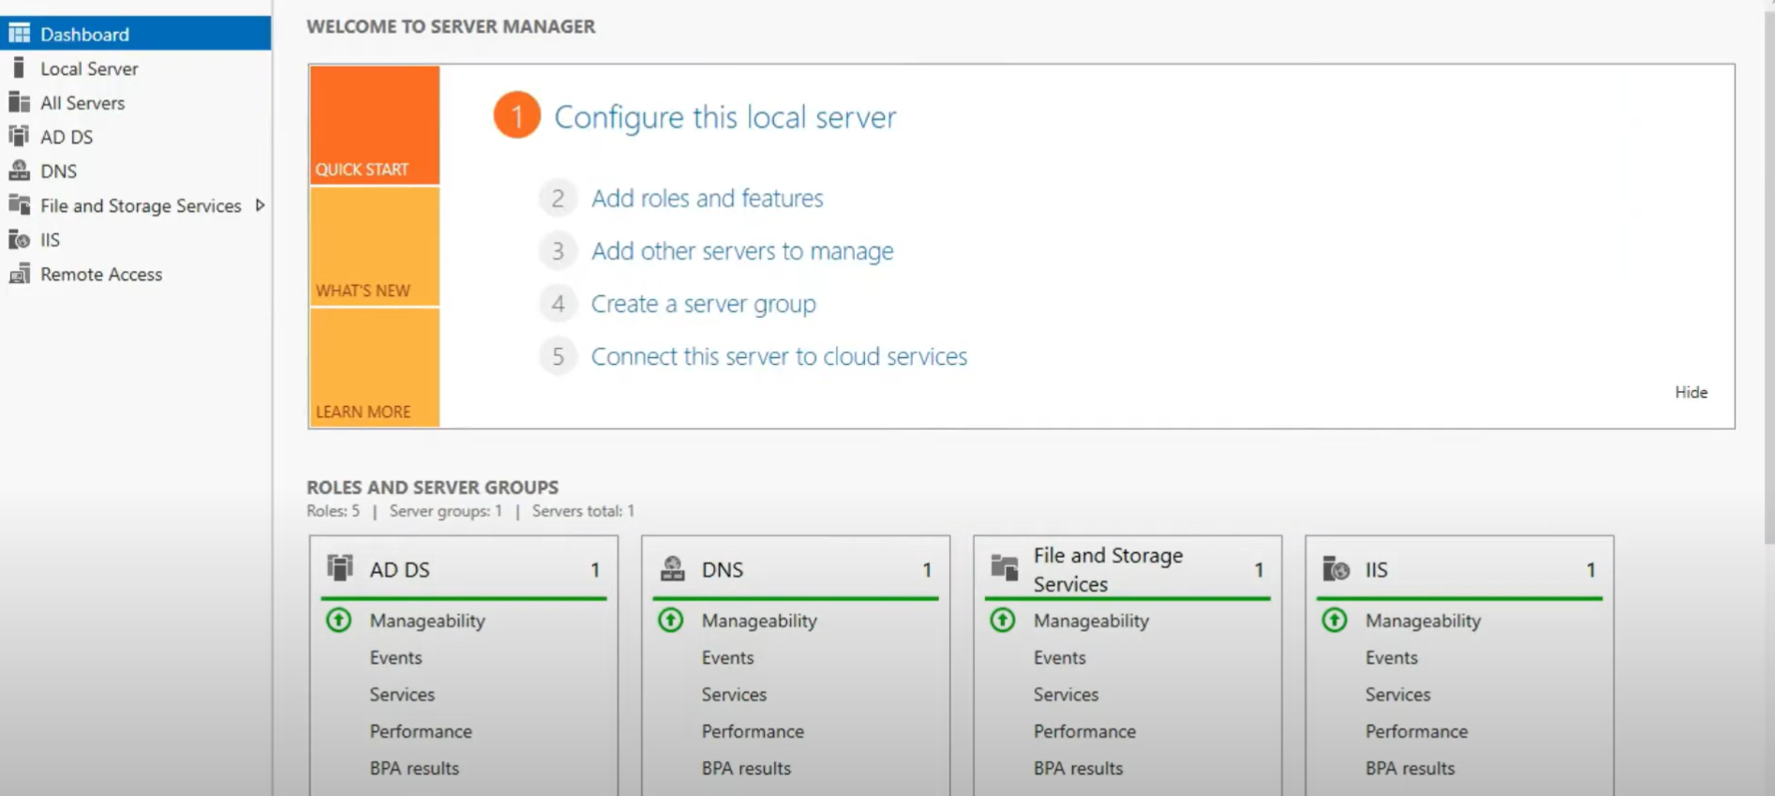
Task: Click Services in File and Storage Services tile
Action: tap(1066, 694)
